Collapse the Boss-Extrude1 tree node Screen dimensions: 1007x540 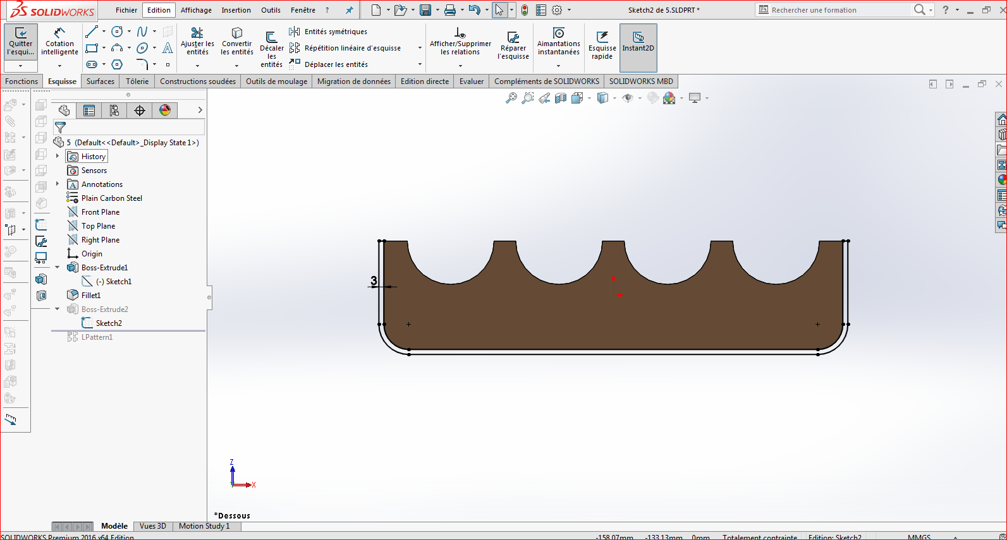(58, 267)
